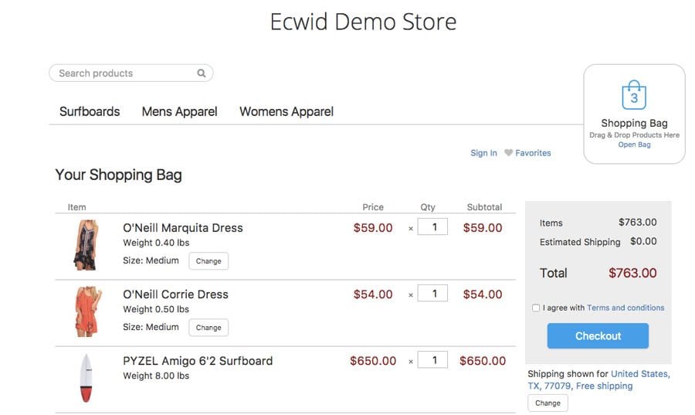Open the O'Neill Corrie Dress thumbnail
The width and height of the screenshot is (695, 415).
tap(86, 311)
